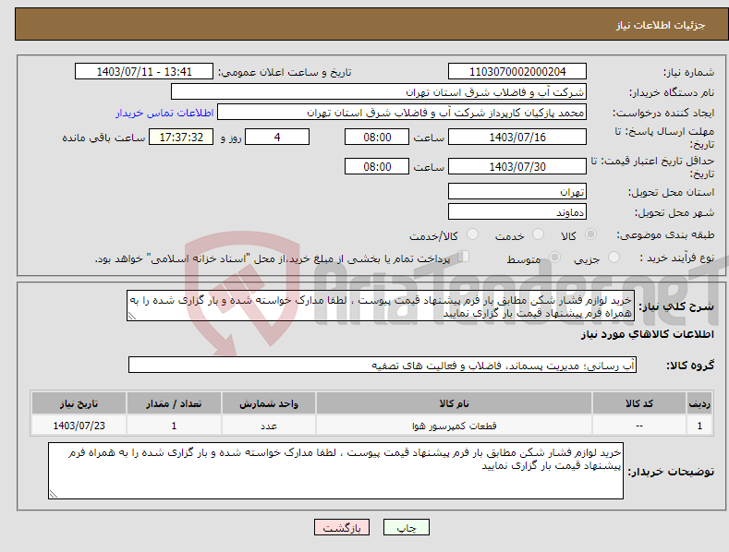Screen dimensions: 729x552
Task: Click the تاریخ نیاز column header
Action: pos(79,403)
